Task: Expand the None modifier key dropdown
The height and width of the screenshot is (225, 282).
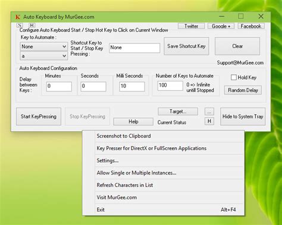Action: [x=44, y=47]
